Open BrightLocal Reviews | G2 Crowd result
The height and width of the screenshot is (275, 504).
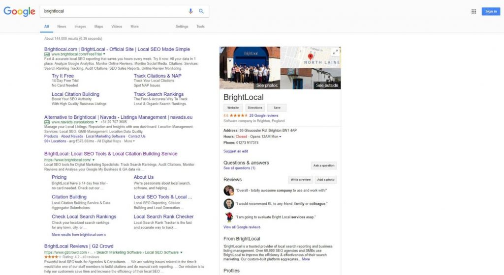click(x=79, y=246)
